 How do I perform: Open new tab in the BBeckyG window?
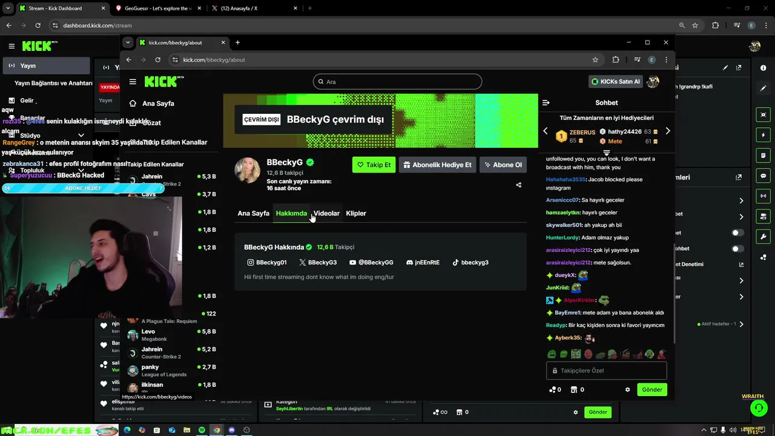tap(237, 42)
